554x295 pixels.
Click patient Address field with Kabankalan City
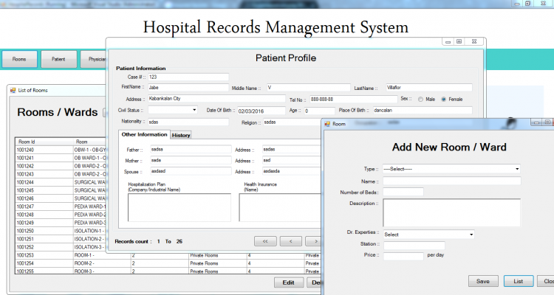216,99
